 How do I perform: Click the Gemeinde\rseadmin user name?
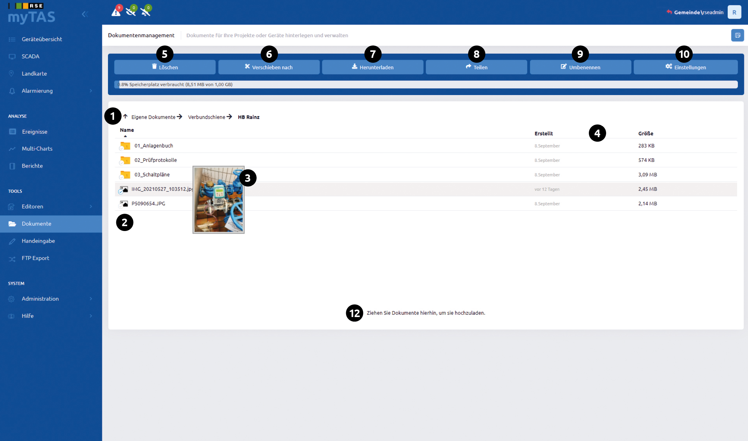coord(699,12)
